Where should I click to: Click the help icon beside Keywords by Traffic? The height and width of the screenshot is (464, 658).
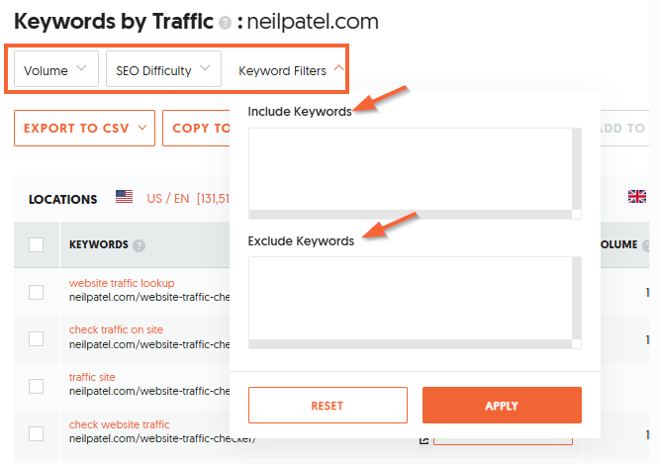tap(226, 22)
